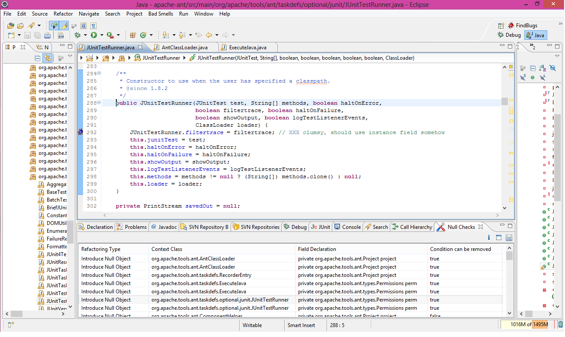
Task: Toggle Link with Editor in Package Explorer
Action: 48,58
